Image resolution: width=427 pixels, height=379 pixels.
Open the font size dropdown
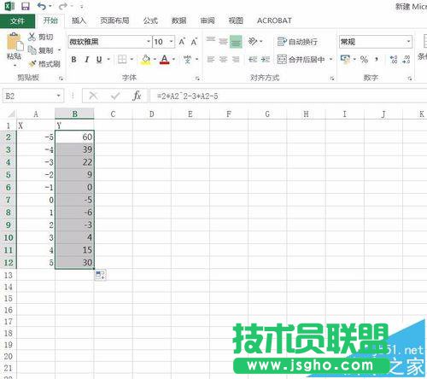172,42
